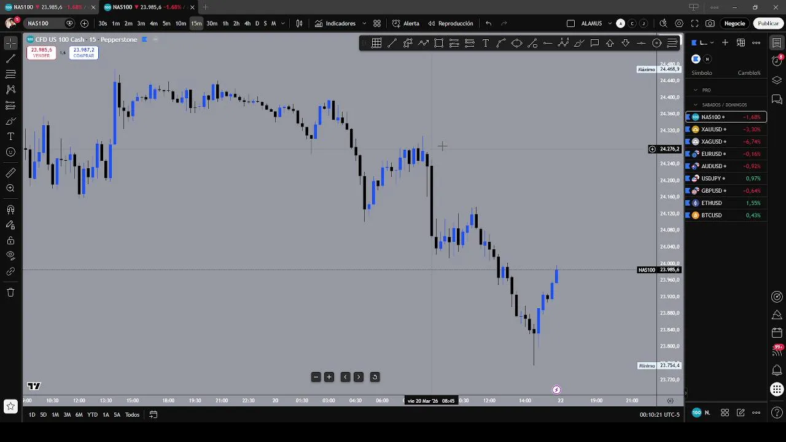786x442 pixels.
Task: Set date range to YTD
Action: (x=92, y=415)
